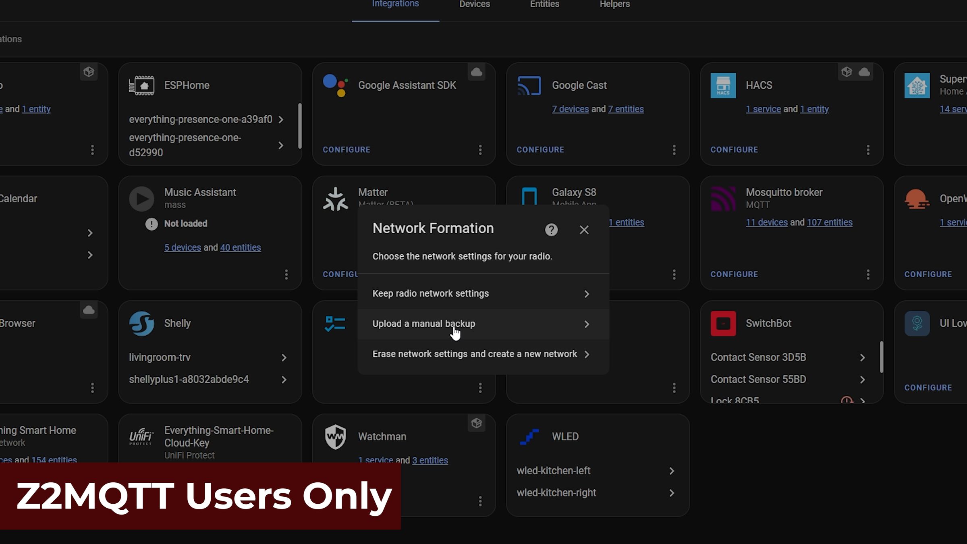The image size is (967, 544).
Task: Click CONFIGURE on Google Assistant SDK card
Action: tap(346, 149)
